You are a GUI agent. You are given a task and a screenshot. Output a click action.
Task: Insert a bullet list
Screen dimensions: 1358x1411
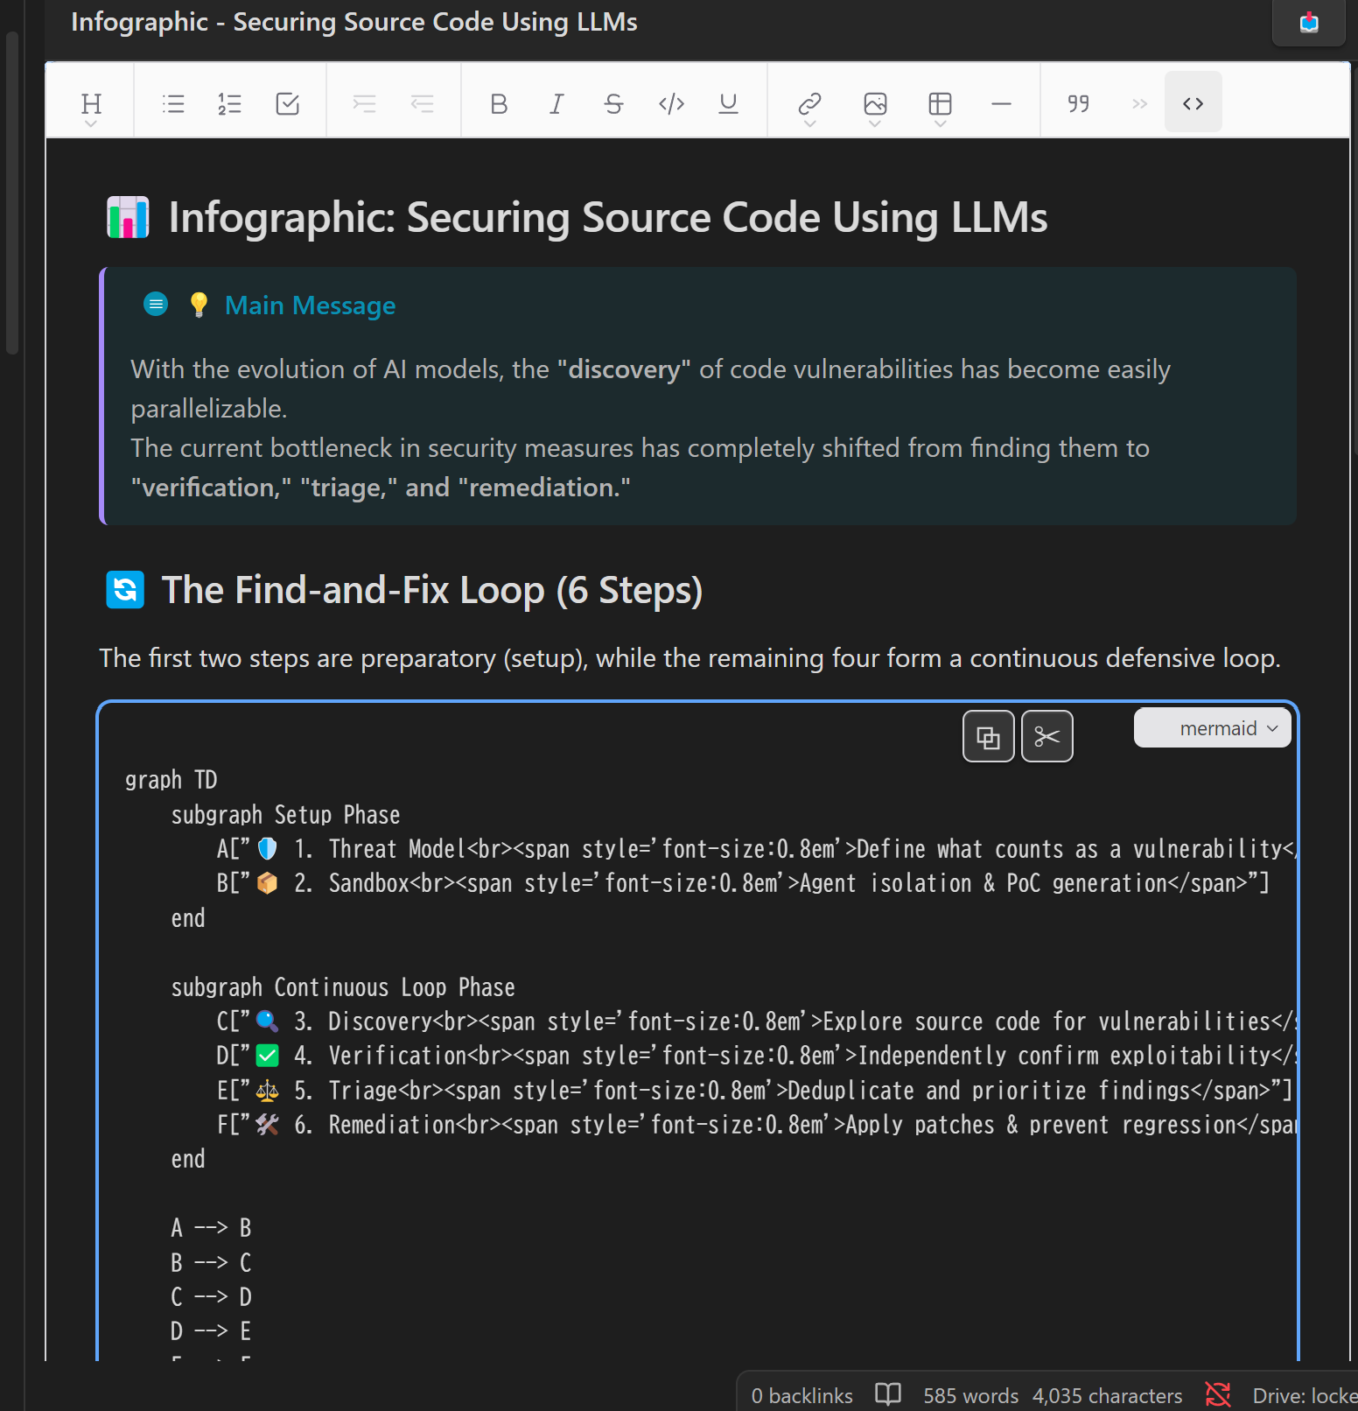(x=173, y=104)
